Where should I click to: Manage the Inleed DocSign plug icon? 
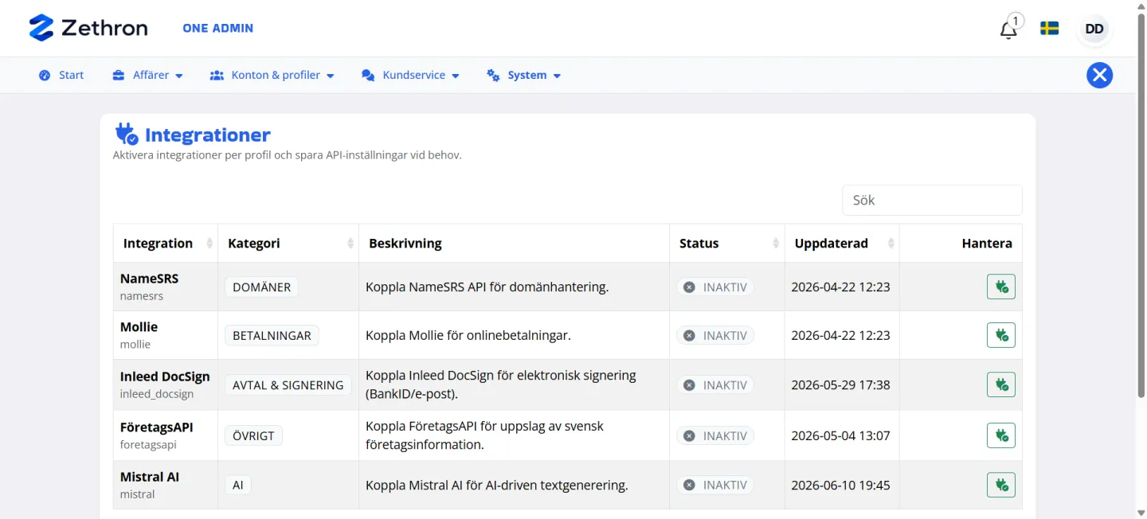click(x=1001, y=384)
